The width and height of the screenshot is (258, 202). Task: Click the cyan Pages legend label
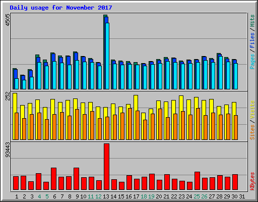(x=252, y=62)
